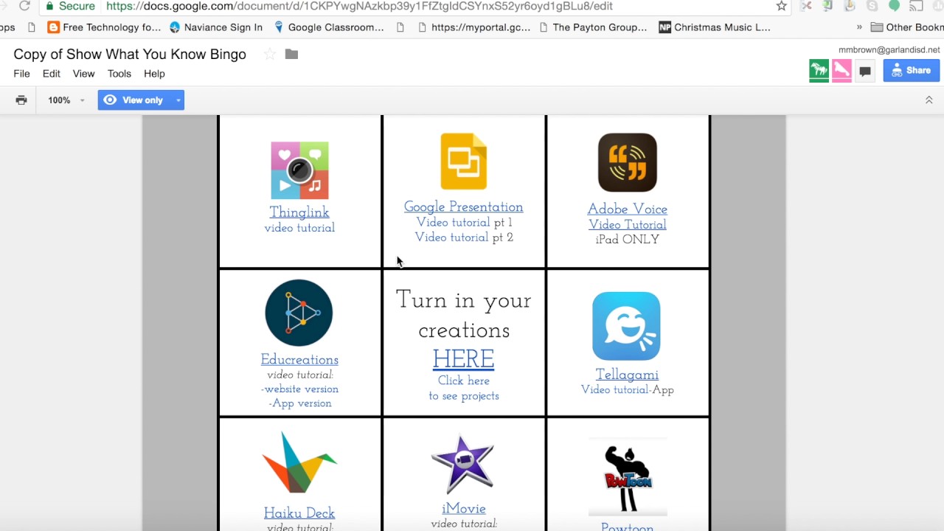Image resolution: width=944 pixels, height=531 pixels.
Task: Open the Christmas Music bookmark
Action: [715, 27]
